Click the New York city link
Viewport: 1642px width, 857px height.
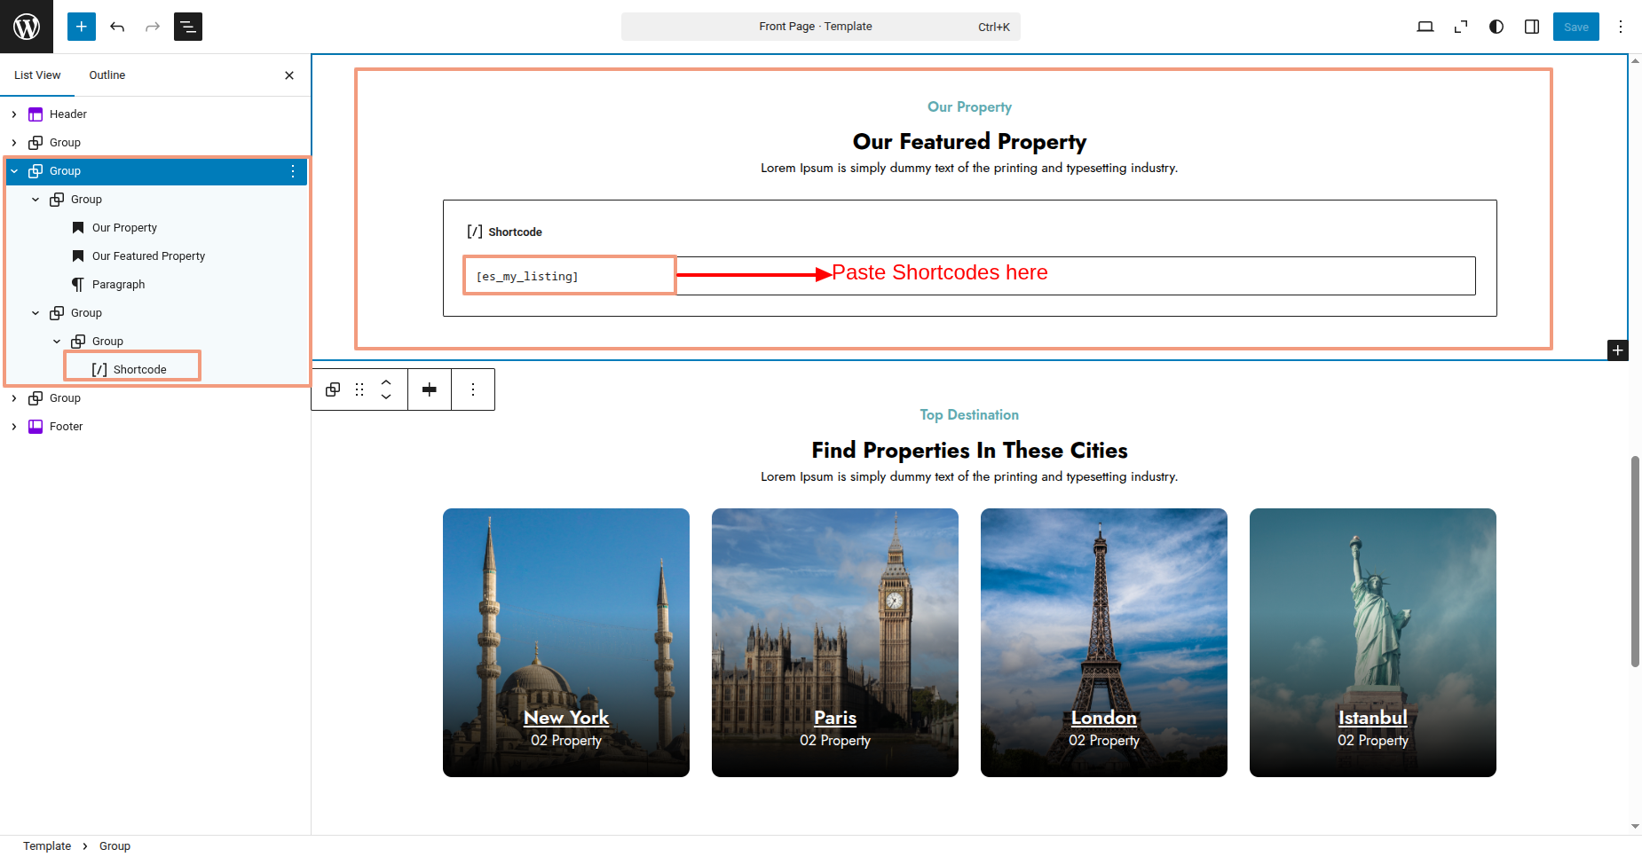[566, 718]
